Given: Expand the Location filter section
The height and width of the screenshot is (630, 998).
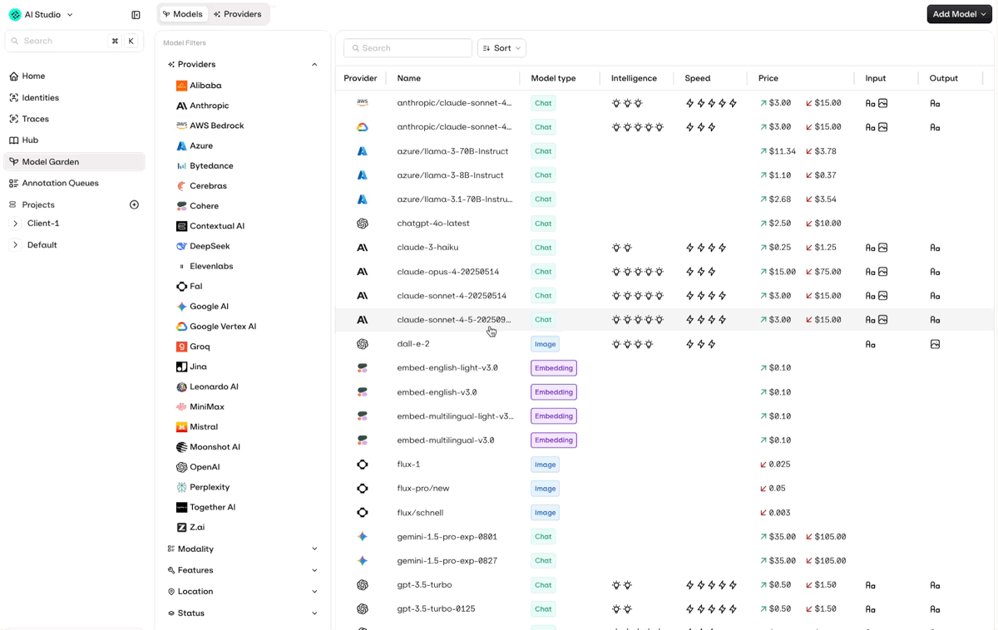Looking at the screenshot, I should pyautogui.click(x=314, y=592).
